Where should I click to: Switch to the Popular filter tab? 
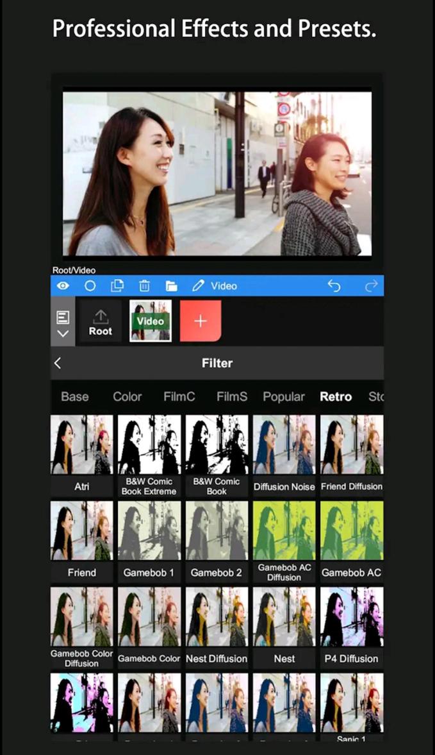(x=284, y=397)
